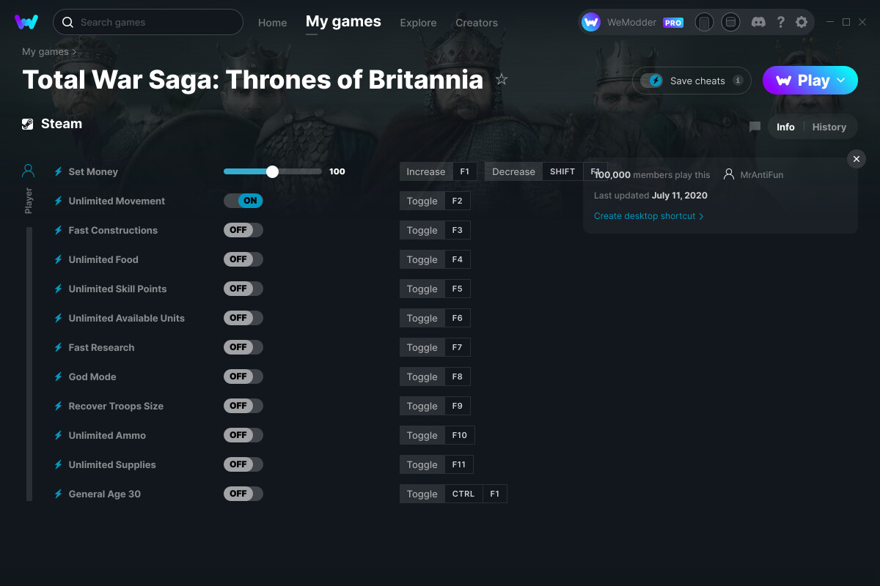Turn off Unlimited Movement toggle
Screen dimensions: 880x586
243,201
